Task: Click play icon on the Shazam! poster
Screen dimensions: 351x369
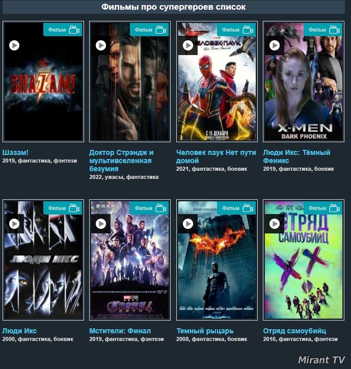Action: click(x=14, y=45)
